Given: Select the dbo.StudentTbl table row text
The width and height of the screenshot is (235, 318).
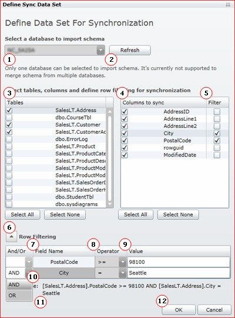Looking at the screenshot, I should [x=75, y=197].
